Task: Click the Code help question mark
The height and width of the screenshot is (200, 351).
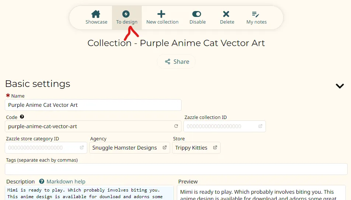Action: [22, 117]
